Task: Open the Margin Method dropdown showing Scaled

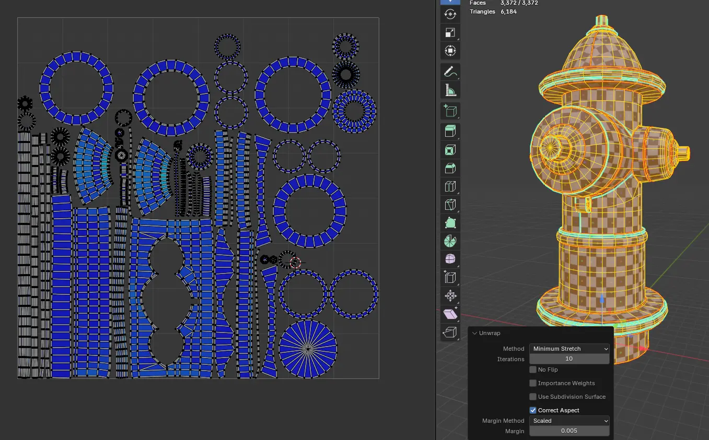Action: click(x=569, y=421)
